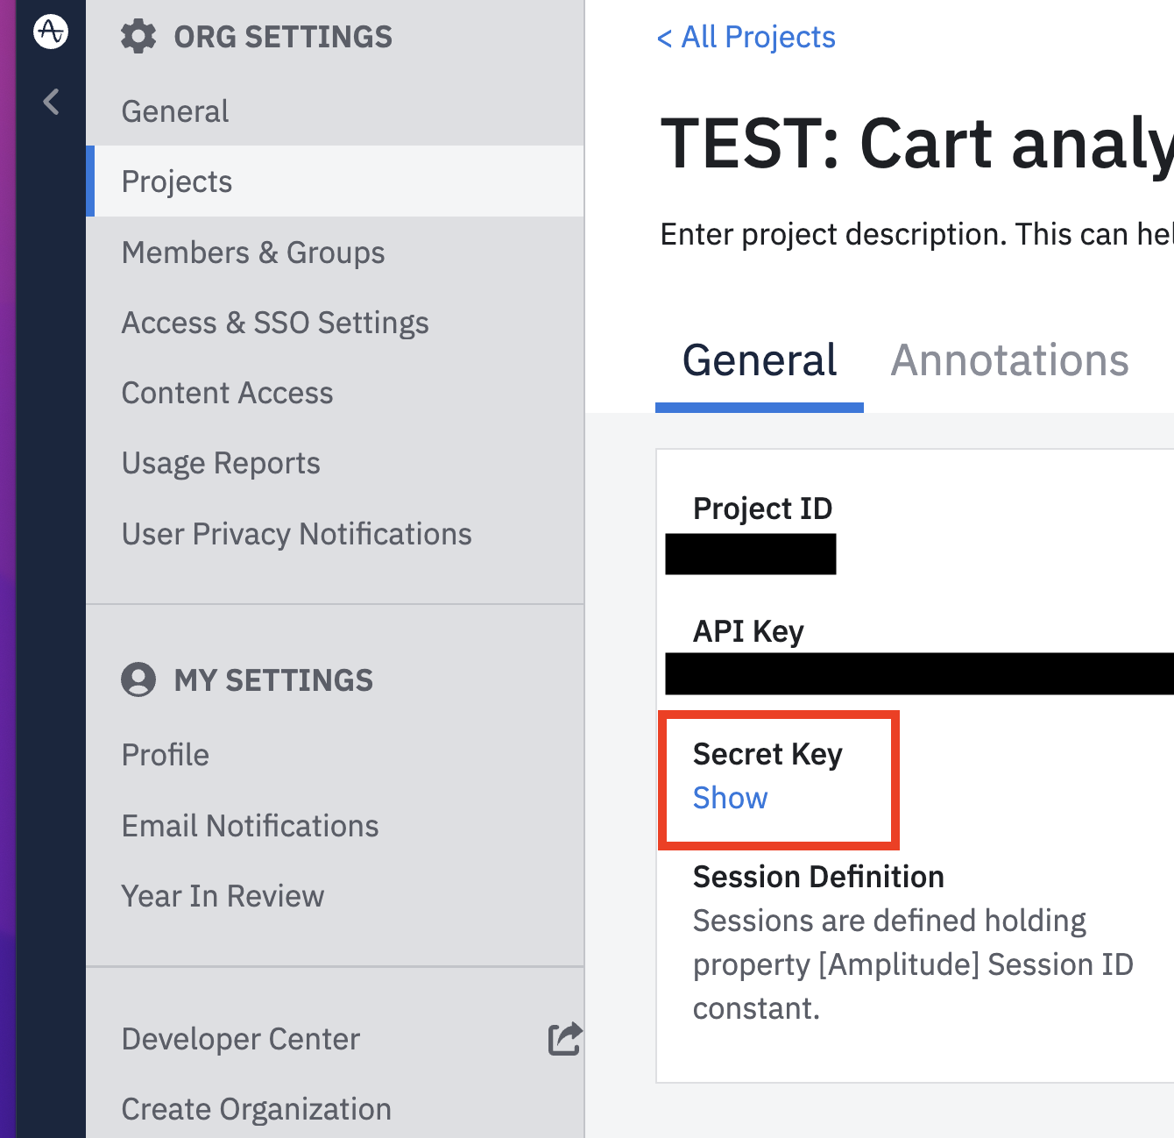
Task: Open Email Notifications settings
Action: point(250,826)
